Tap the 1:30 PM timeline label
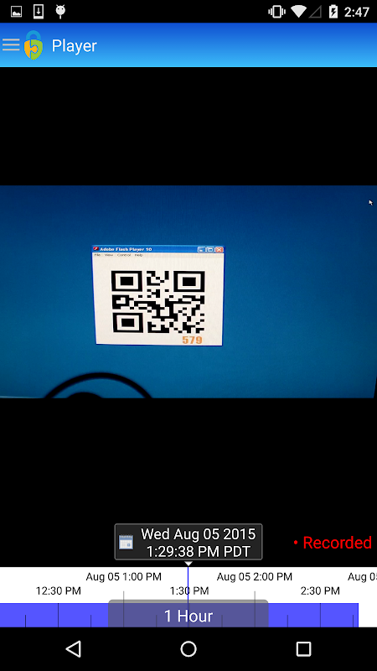Screen dimensions: 377x671 pyautogui.click(x=189, y=591)
